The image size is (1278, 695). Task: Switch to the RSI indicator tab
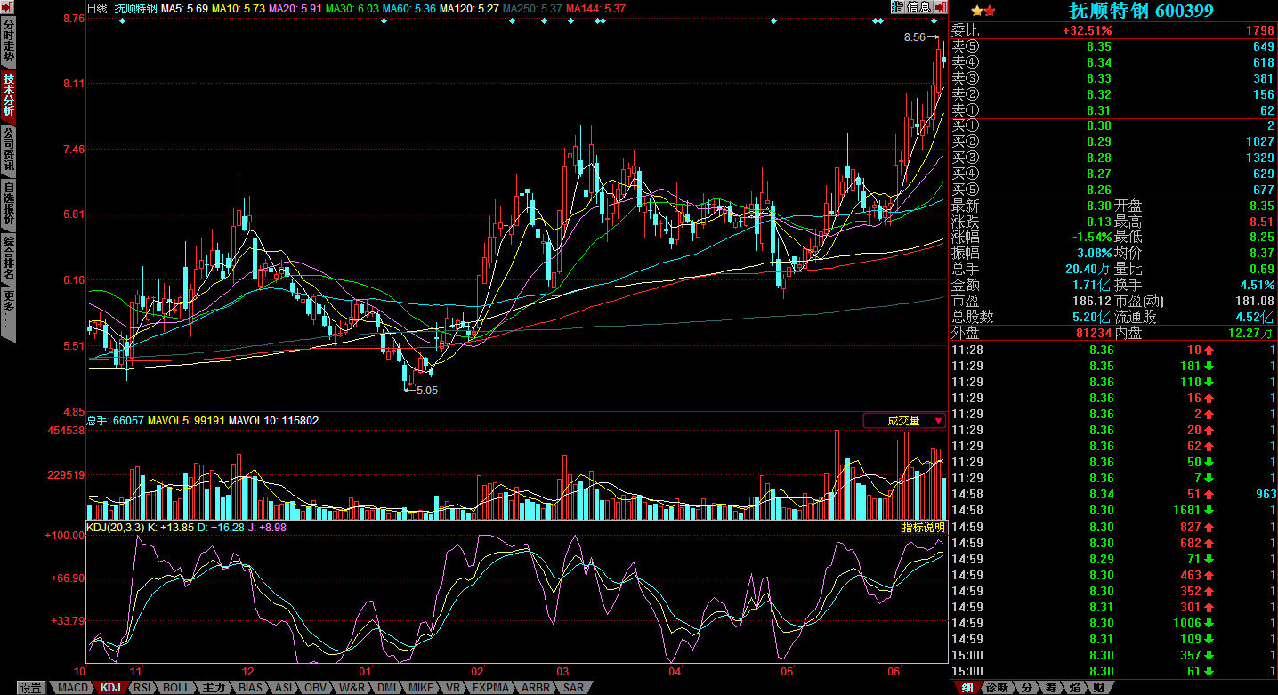[141, 688]
